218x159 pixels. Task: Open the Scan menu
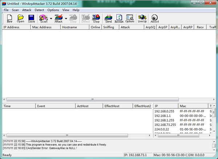tap(15, 10)
